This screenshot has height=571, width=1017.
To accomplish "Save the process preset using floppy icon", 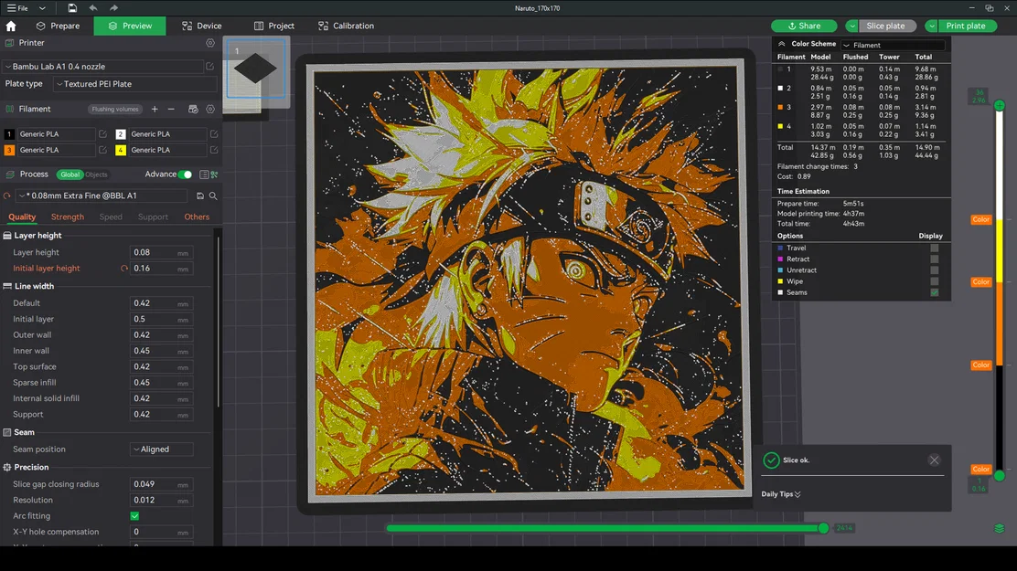I will (200, 195).
